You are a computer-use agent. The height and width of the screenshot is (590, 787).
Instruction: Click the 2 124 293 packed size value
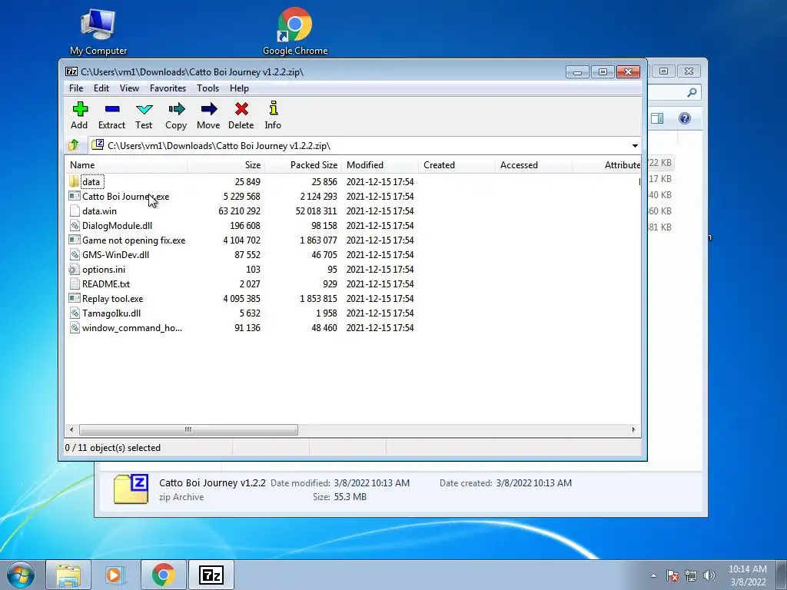[318, 196]
